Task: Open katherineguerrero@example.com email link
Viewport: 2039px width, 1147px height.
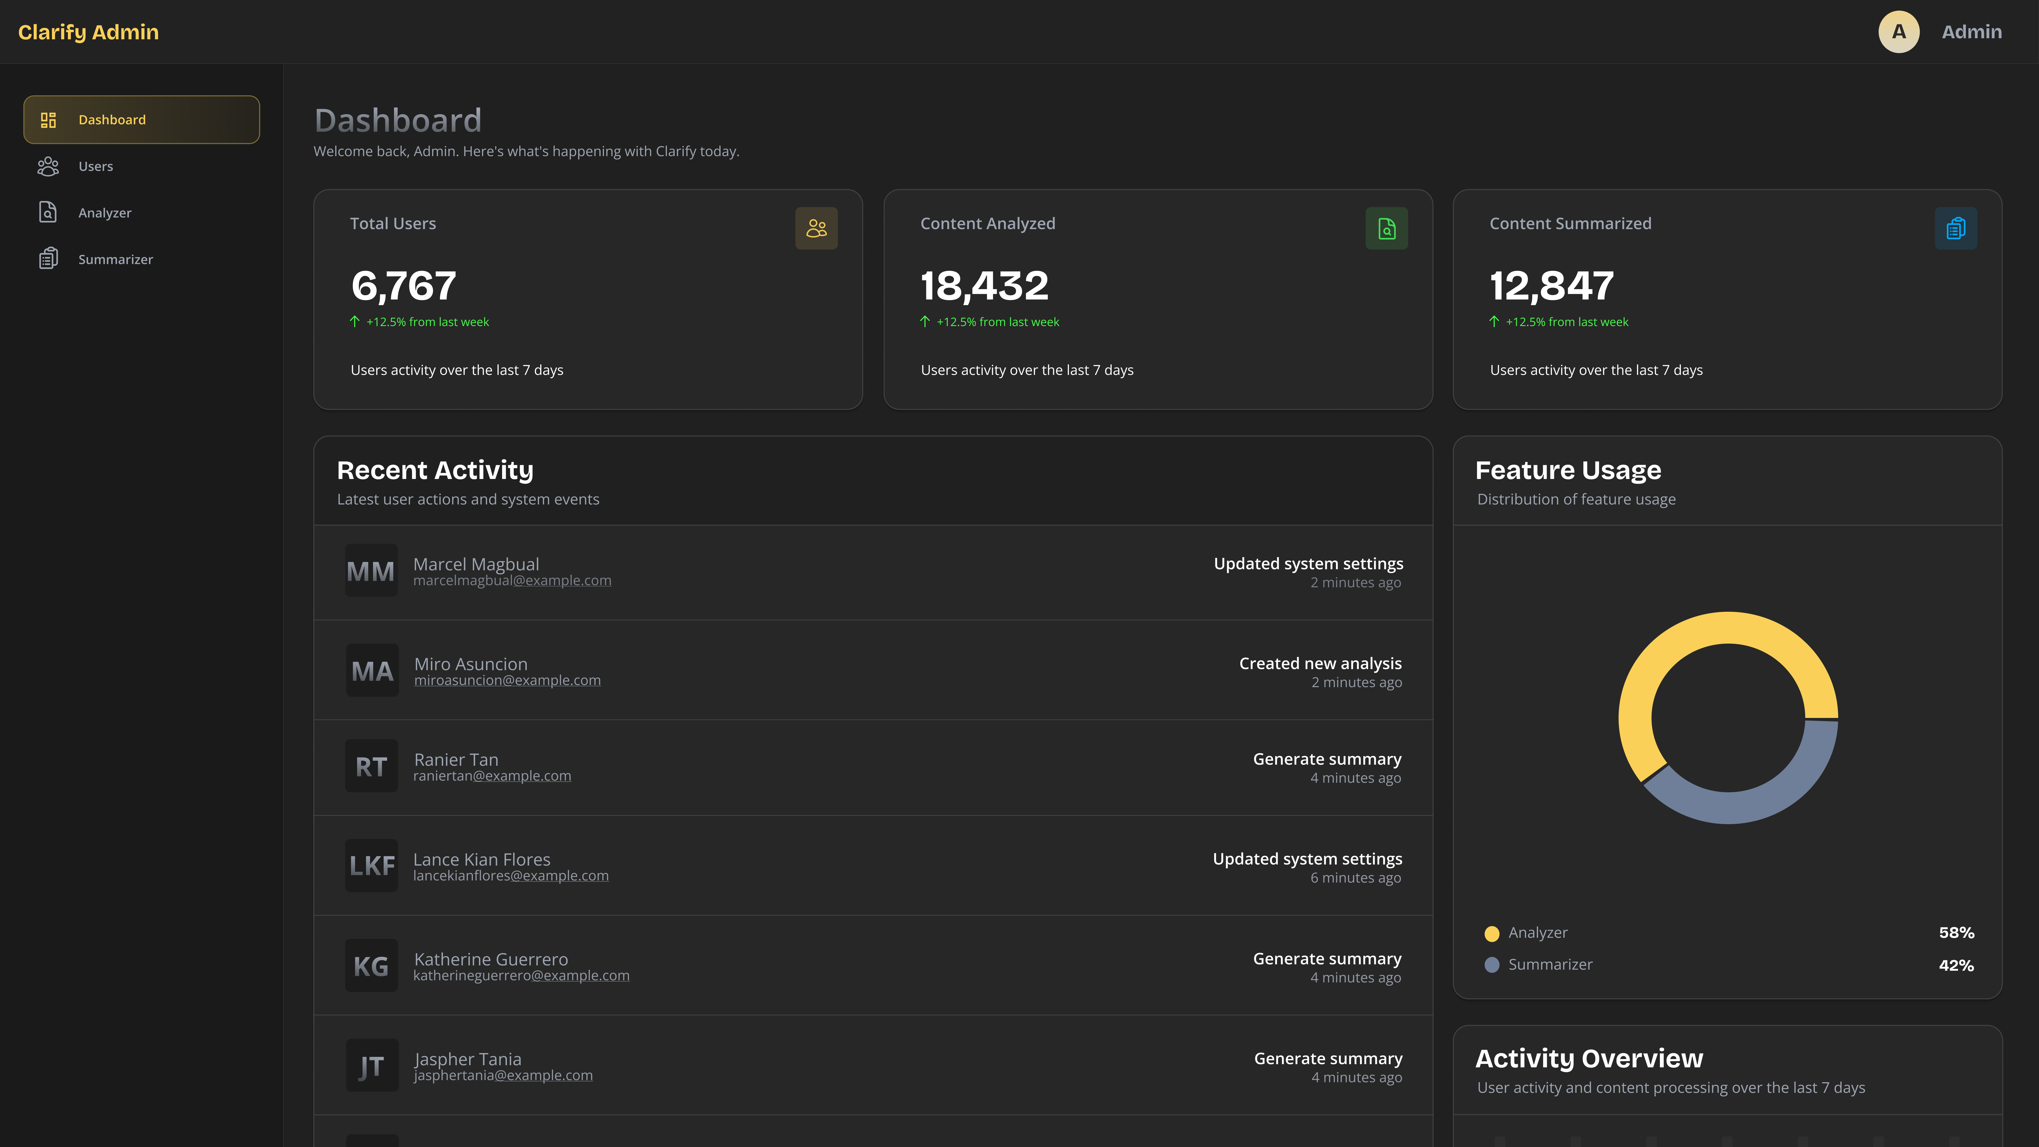Action: (522, 976)
